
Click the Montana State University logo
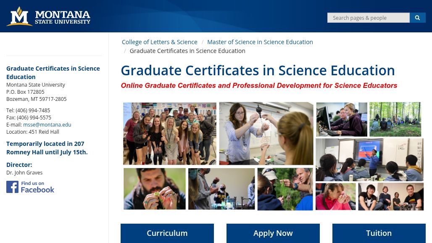pyautogui.click(x=48, y=16)
